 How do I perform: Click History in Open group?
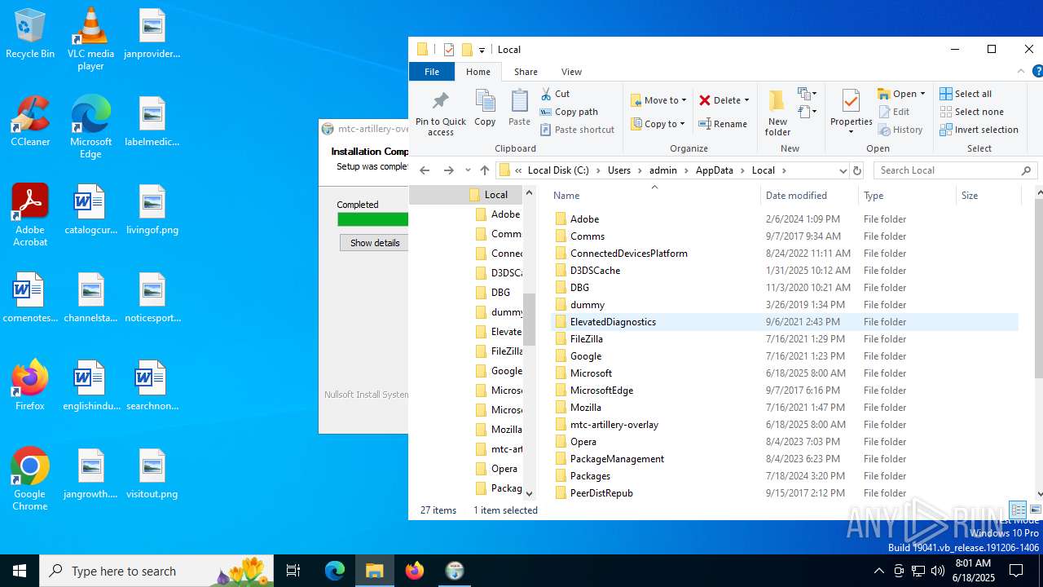pyautogui.click(x=900, y=130)
